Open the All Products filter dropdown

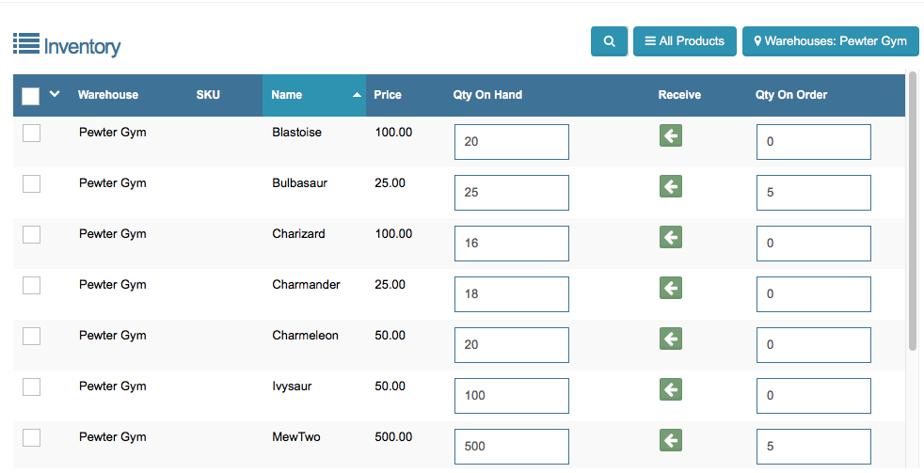point(684,41)
